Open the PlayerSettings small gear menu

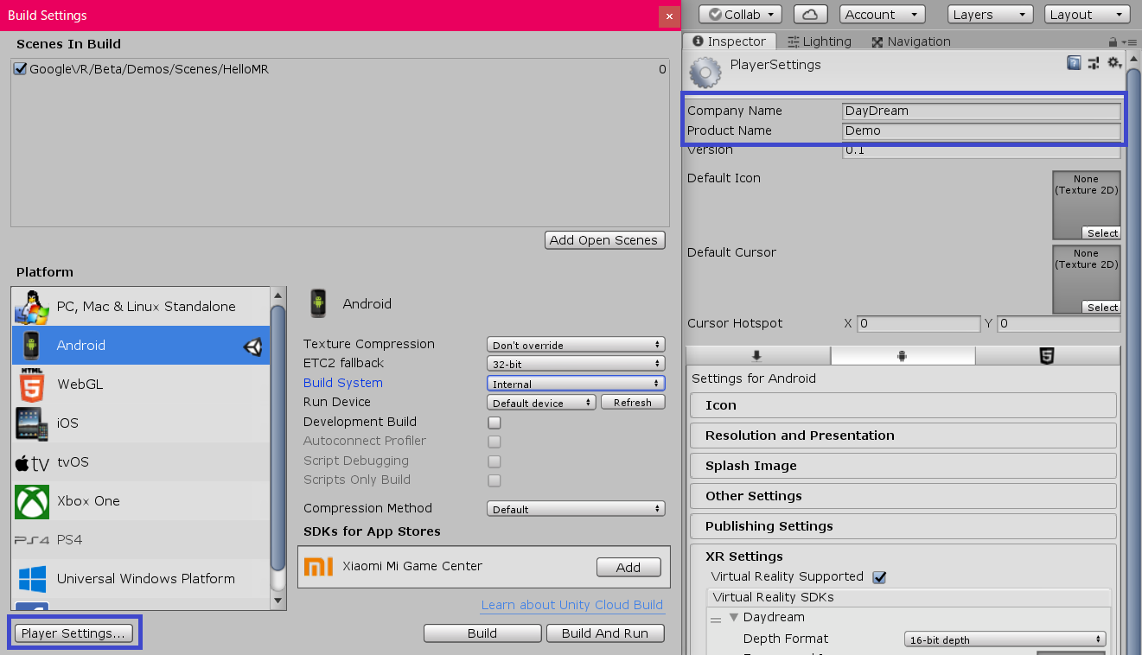(1114, 62)
